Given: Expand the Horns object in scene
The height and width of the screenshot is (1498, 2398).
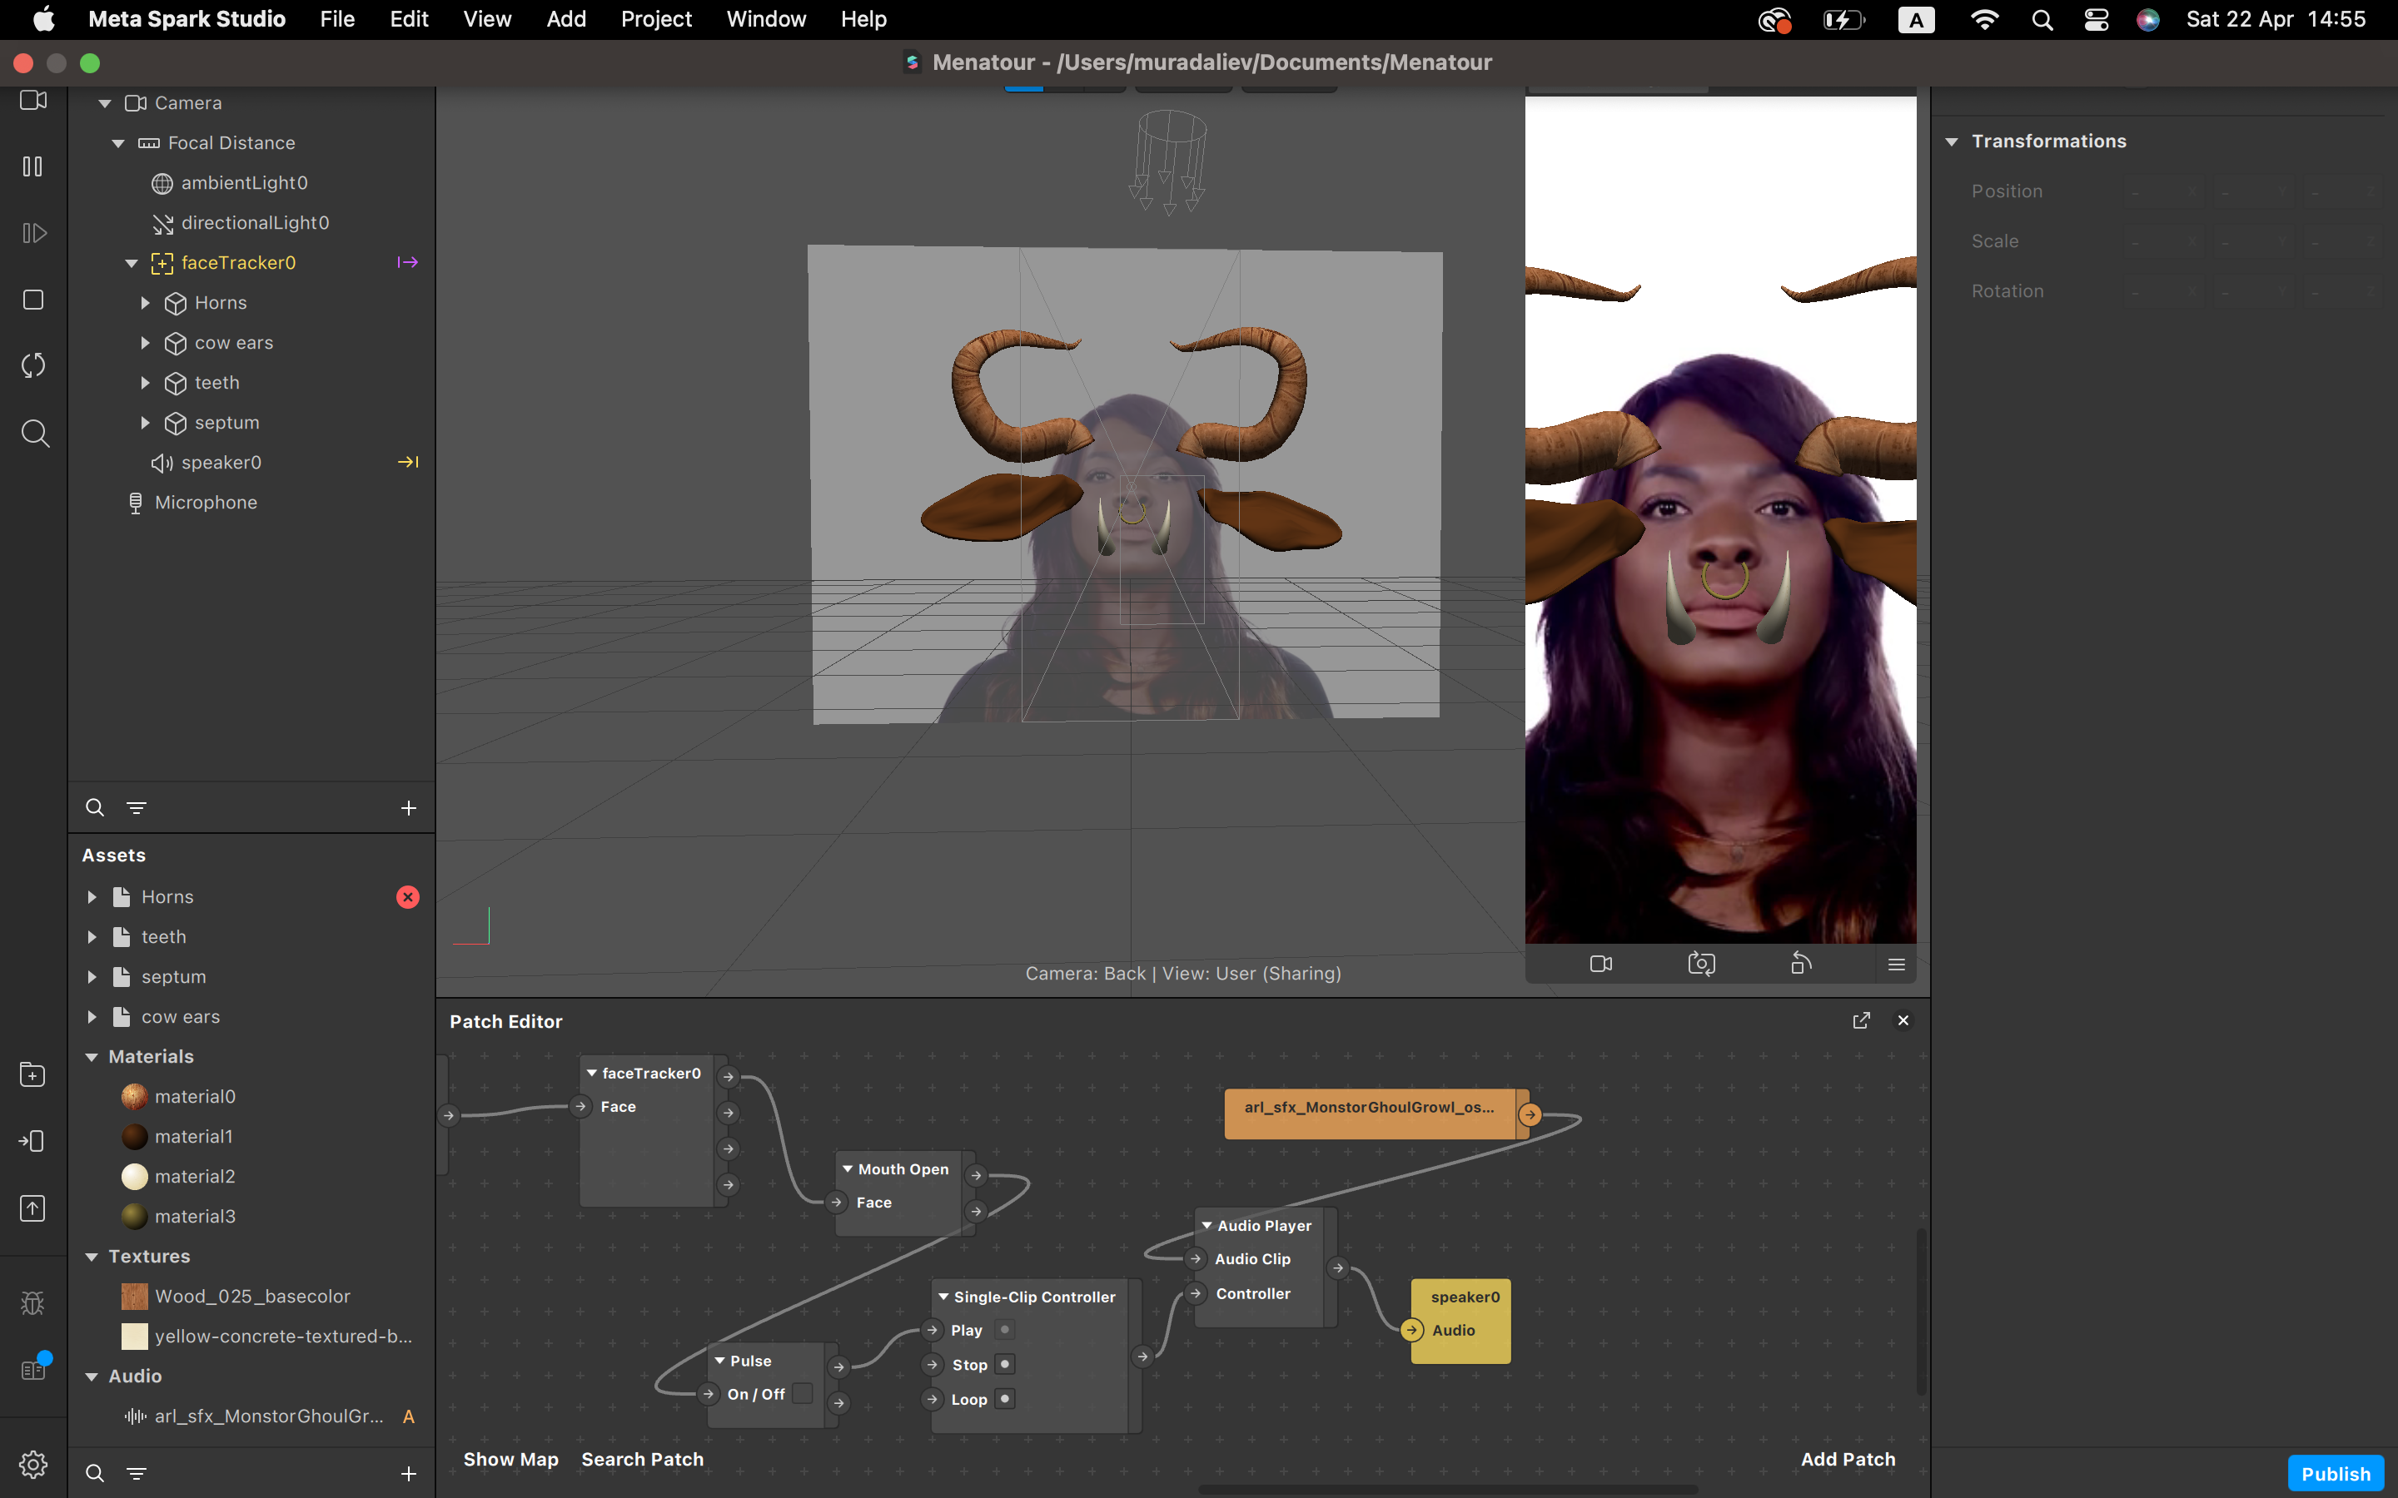Looking at the screenshot, I should 145,302.
